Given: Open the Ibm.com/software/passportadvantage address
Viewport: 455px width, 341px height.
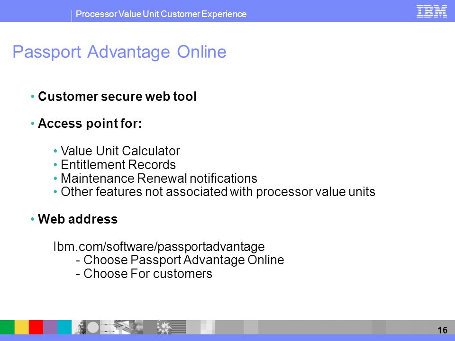Looking at the screenshot, I should [159, 247].
